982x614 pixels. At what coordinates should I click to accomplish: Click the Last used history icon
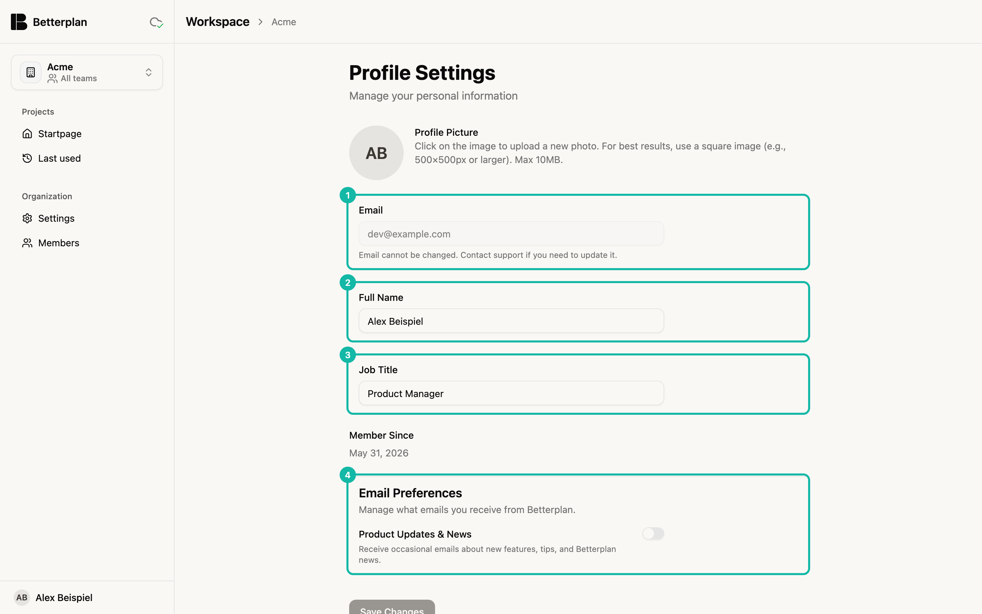pyautogui.click(x=27, y=158)
